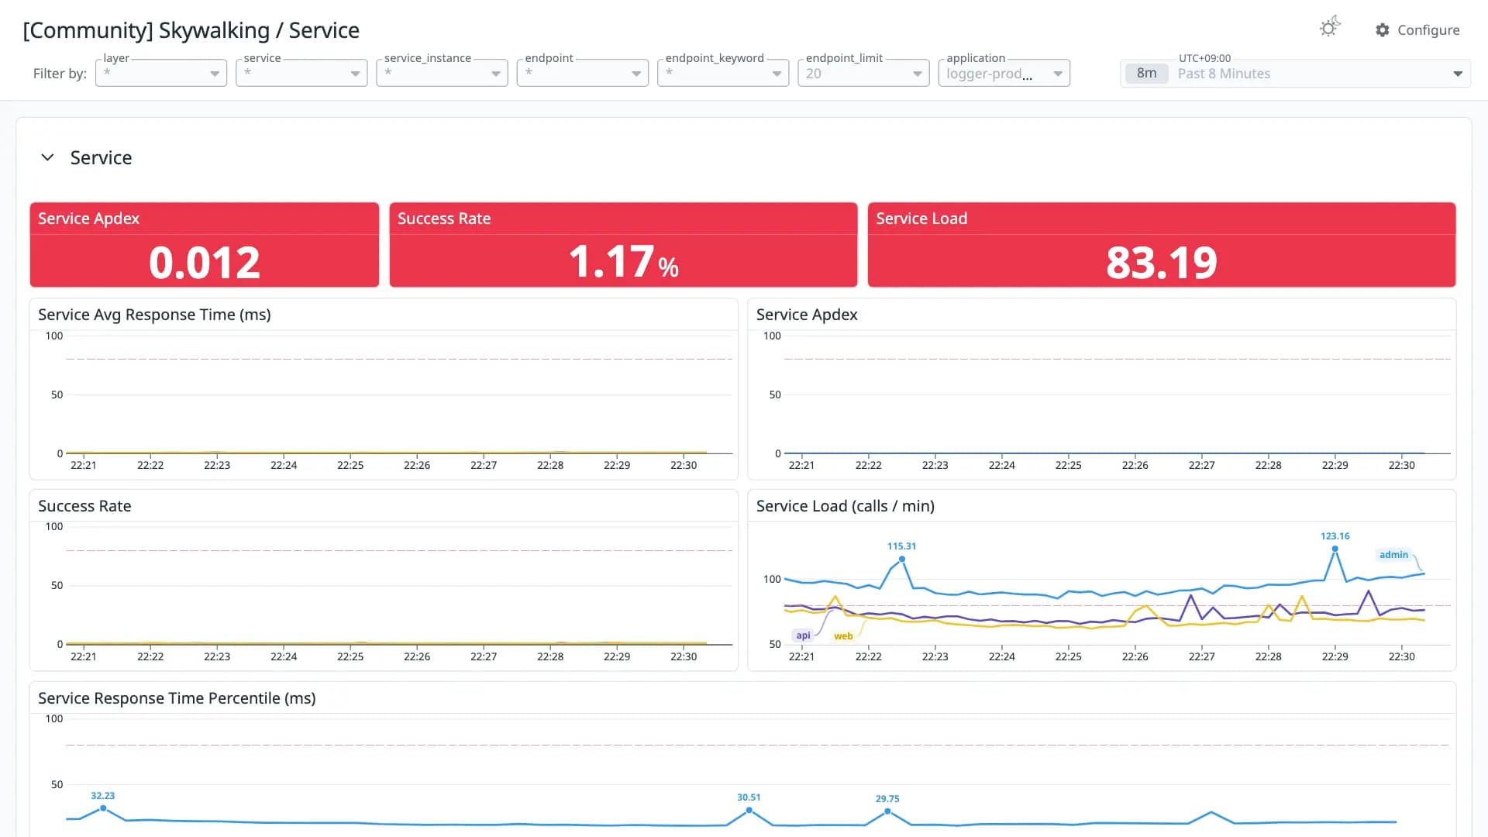Toggle the dark/light theme icon

1330,28
